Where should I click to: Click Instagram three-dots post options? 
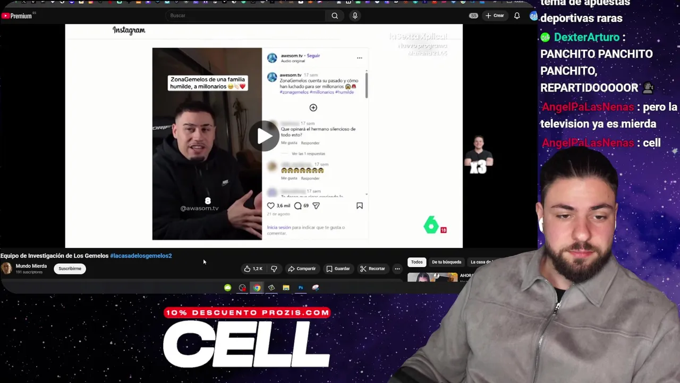tap(360, 58)
